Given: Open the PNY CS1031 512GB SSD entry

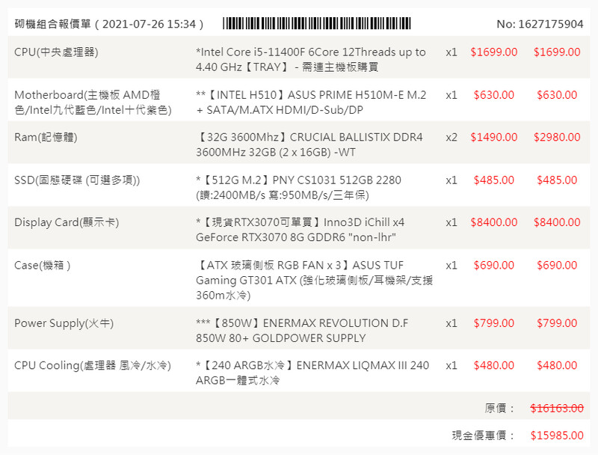Looking at the screenshot, I should click(x=299, y=187).
